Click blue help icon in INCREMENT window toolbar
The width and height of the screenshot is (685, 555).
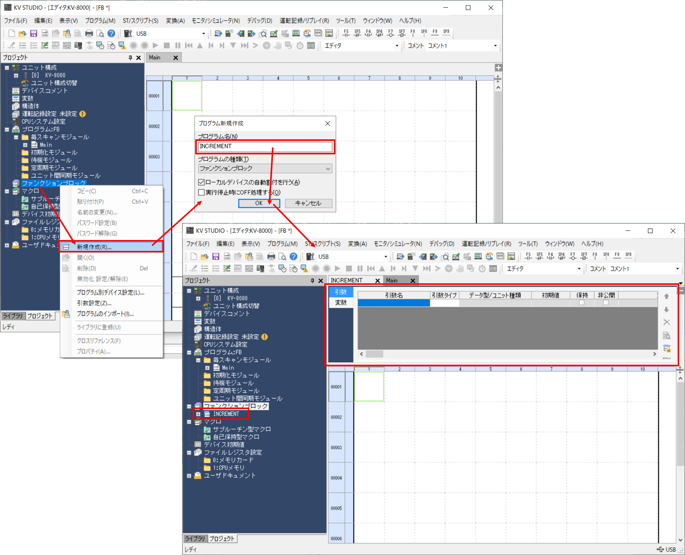click(294, 257)
